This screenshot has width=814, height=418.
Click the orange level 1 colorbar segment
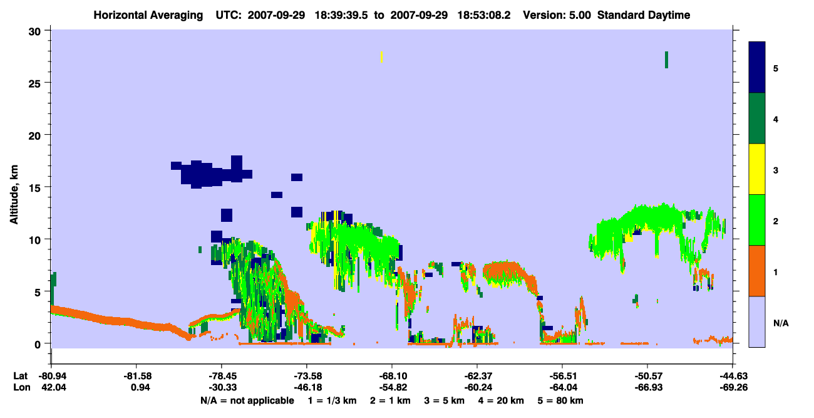[x=757, y=271]
